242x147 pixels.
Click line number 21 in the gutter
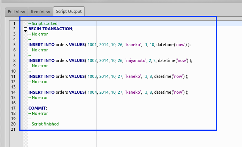[13, 129]
